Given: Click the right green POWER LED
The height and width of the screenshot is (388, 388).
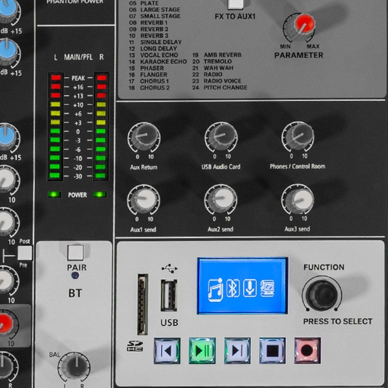Looking at the screenshot, I should [100, 195].
